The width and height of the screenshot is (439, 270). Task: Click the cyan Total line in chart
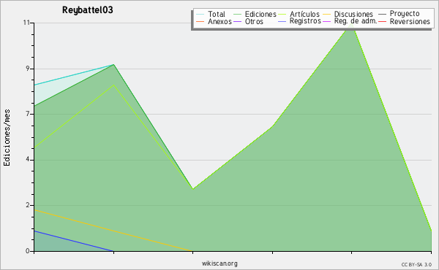(x=74, y=74)
